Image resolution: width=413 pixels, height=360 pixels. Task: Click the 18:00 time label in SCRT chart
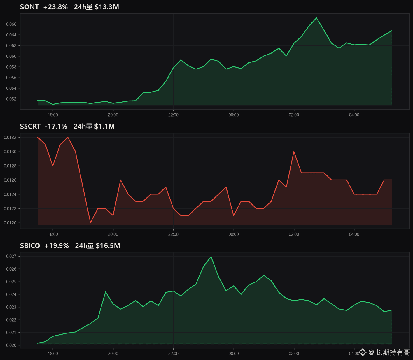53,234
